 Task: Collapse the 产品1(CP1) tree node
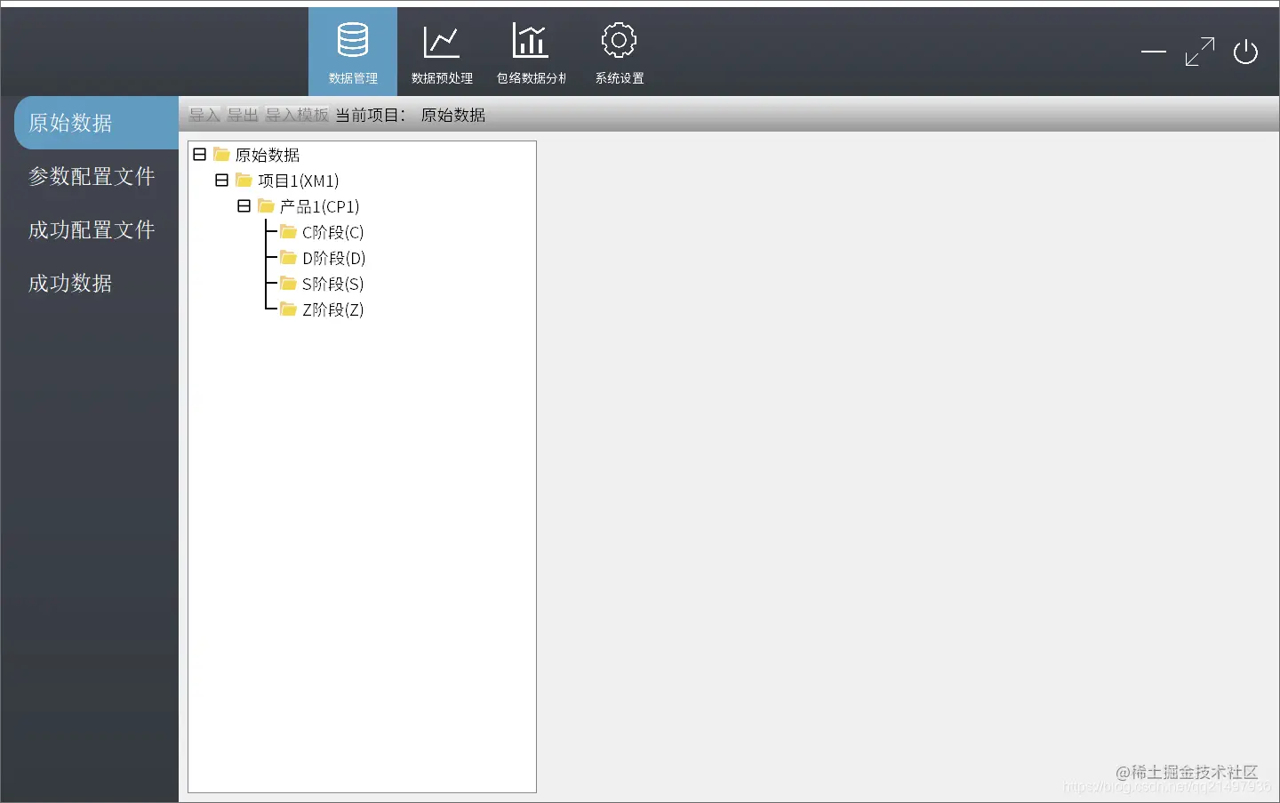point(244,206)
